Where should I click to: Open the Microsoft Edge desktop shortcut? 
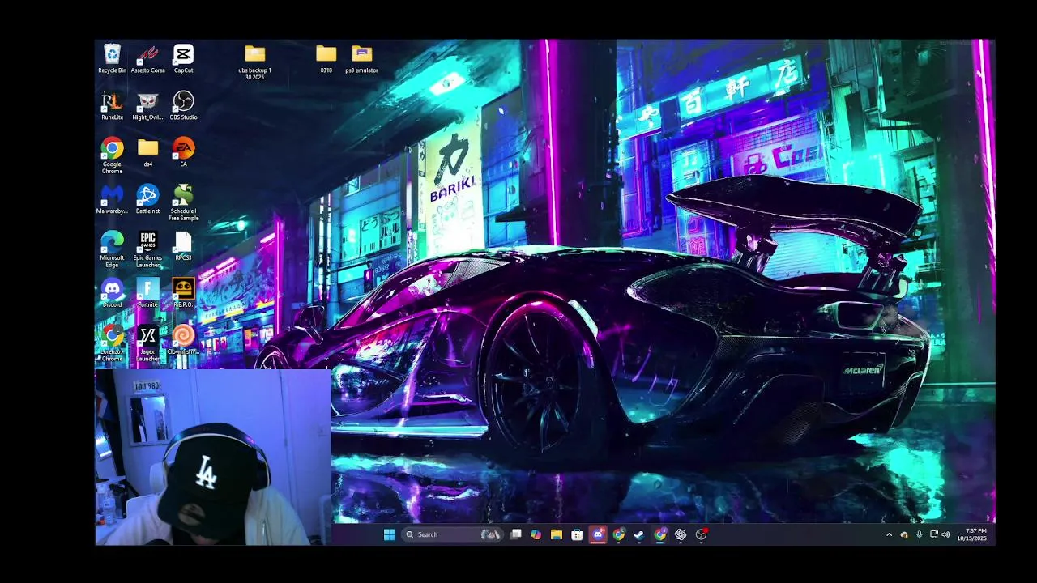click(112, 250)
